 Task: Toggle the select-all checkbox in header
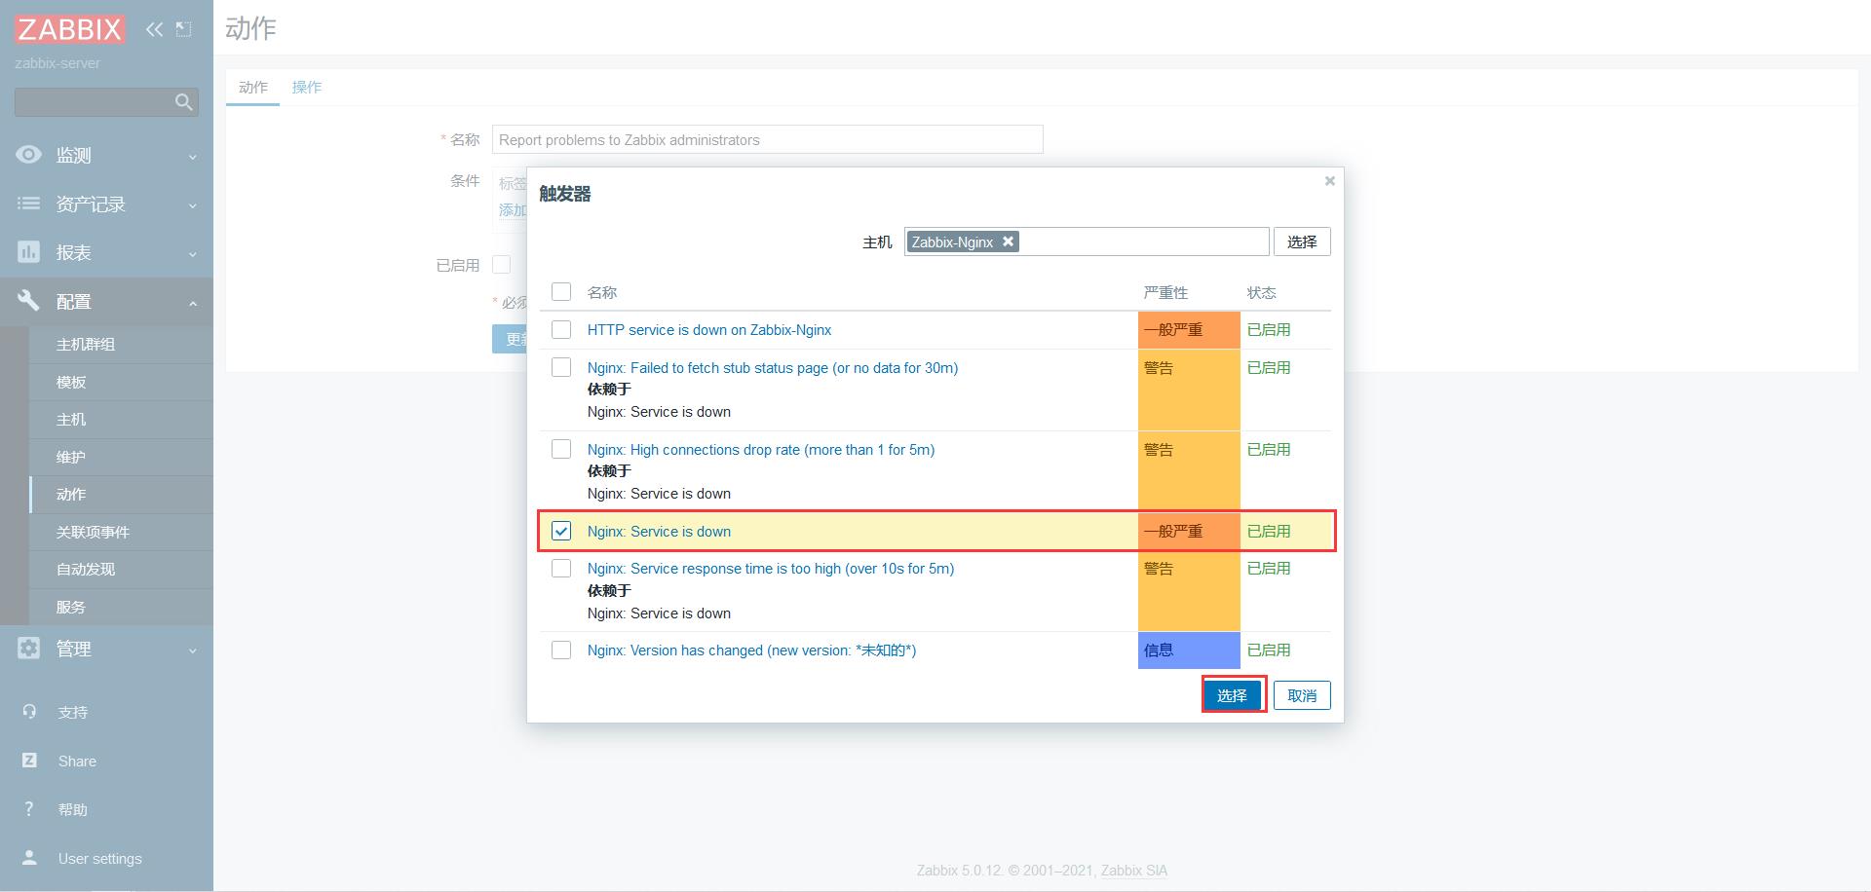click(561, 292)
